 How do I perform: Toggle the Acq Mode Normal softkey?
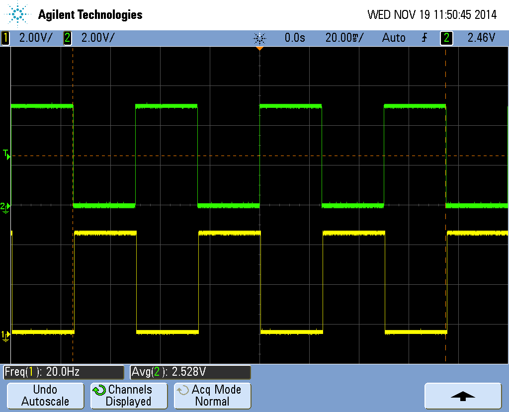tap(212, 396)
